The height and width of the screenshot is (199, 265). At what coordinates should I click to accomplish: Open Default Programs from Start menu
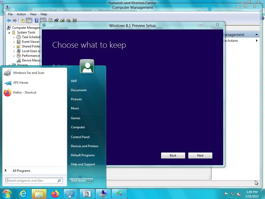[x=83, y=155]
